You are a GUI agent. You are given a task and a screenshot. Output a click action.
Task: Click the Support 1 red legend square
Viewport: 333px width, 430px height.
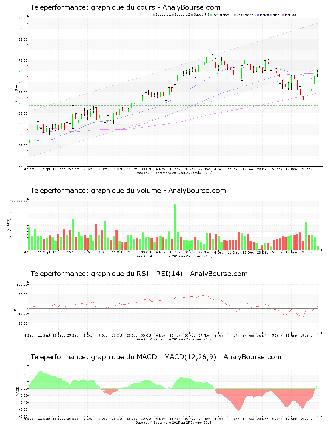click(x=153, y=15)
